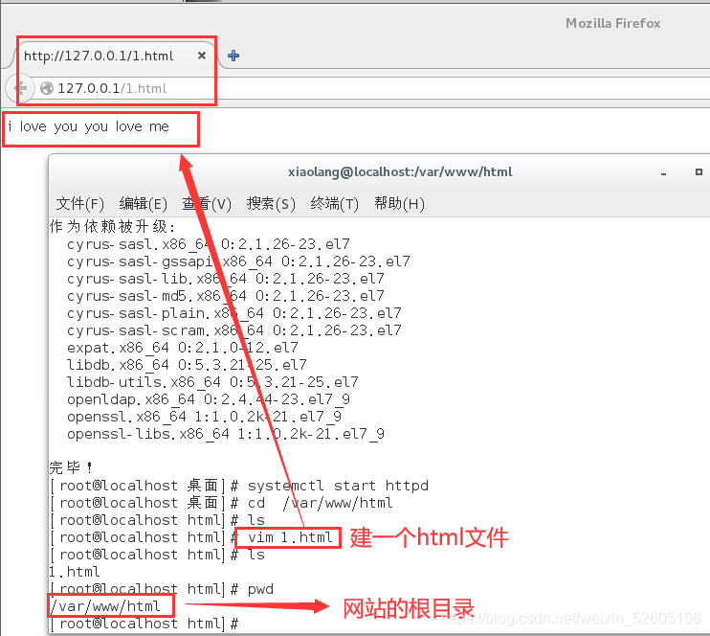The image size is (710, 636).
Task: Click the cyrus-sasl-md5 package line
Action: 226,296
